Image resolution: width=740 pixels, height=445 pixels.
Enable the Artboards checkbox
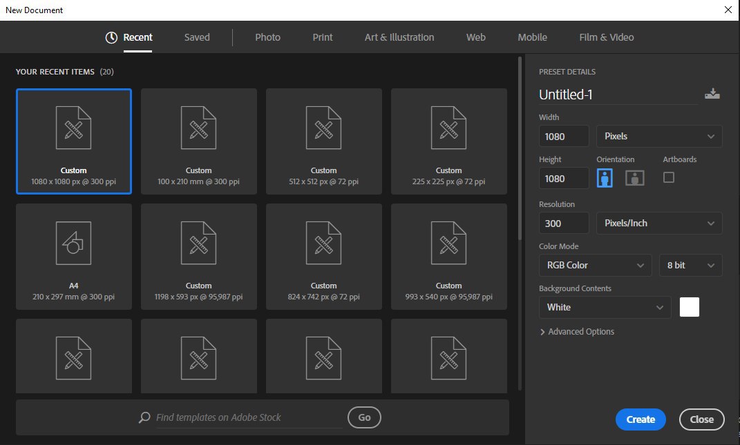pyautogui.click(x=669, y=177)
